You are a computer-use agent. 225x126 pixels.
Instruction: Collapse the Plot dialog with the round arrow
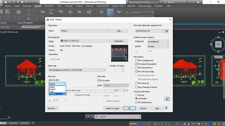[x=166, y=108]
